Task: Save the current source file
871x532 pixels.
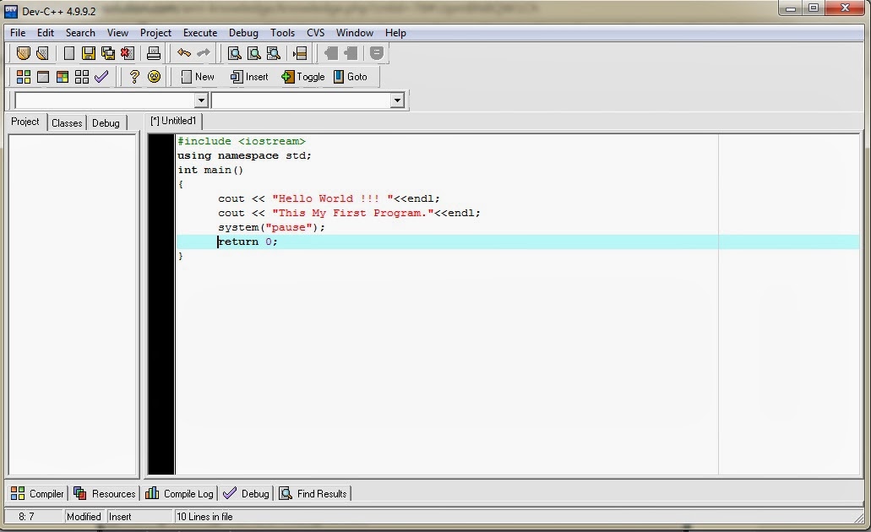Action: tap(88, 52)
